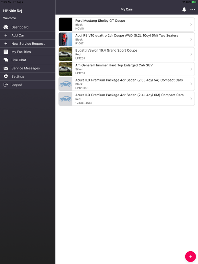Open chevron for Acura ILX 2.0L row
Screen dimensions: 198x264
click(191, 84)
